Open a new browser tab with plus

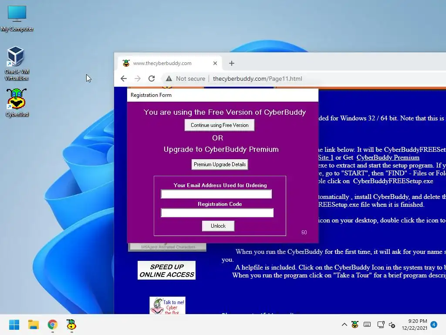tap(232, 63)
